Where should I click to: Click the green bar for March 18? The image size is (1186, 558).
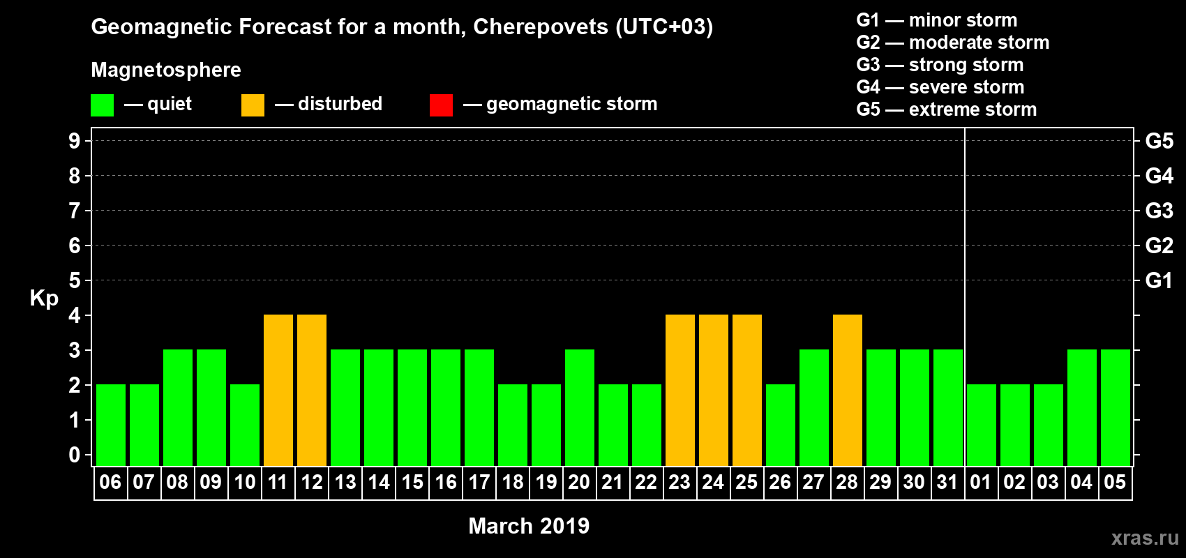(x=513, y=425)
